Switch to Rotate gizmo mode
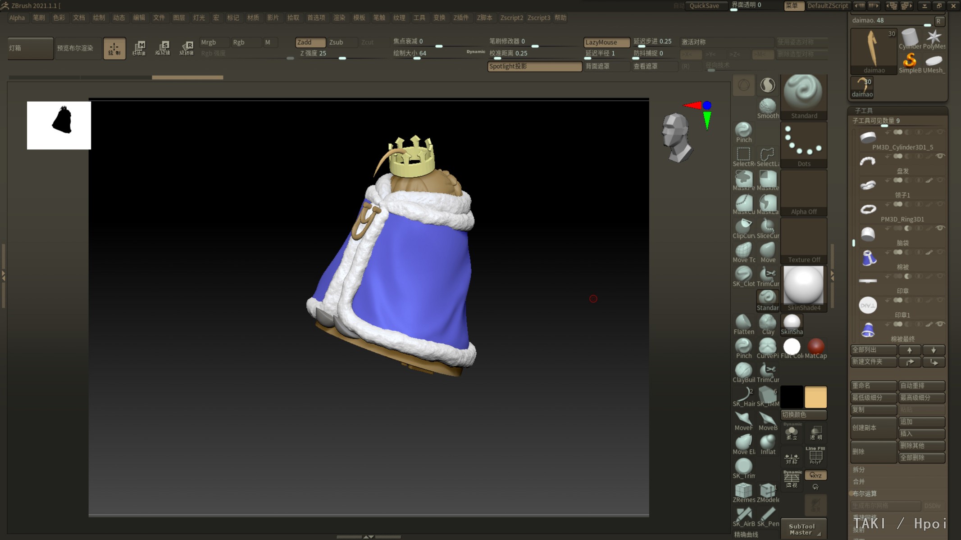Image resolution: width=961 pixels, height=540 pixels. pos(187,48)
